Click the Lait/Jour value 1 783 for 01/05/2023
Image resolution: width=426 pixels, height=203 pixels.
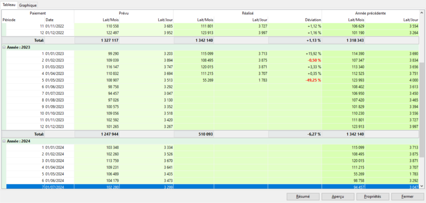point(263,80)
